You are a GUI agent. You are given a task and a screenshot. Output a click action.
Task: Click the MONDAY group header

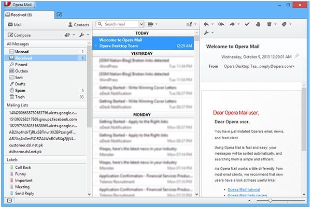[143, 114]
